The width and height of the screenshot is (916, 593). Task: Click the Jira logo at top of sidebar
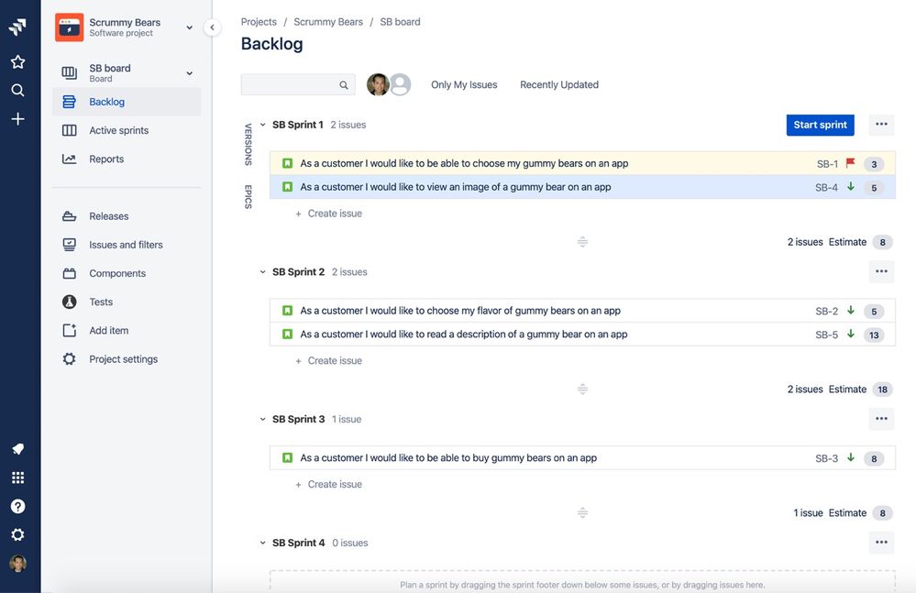tap(19, 26)
